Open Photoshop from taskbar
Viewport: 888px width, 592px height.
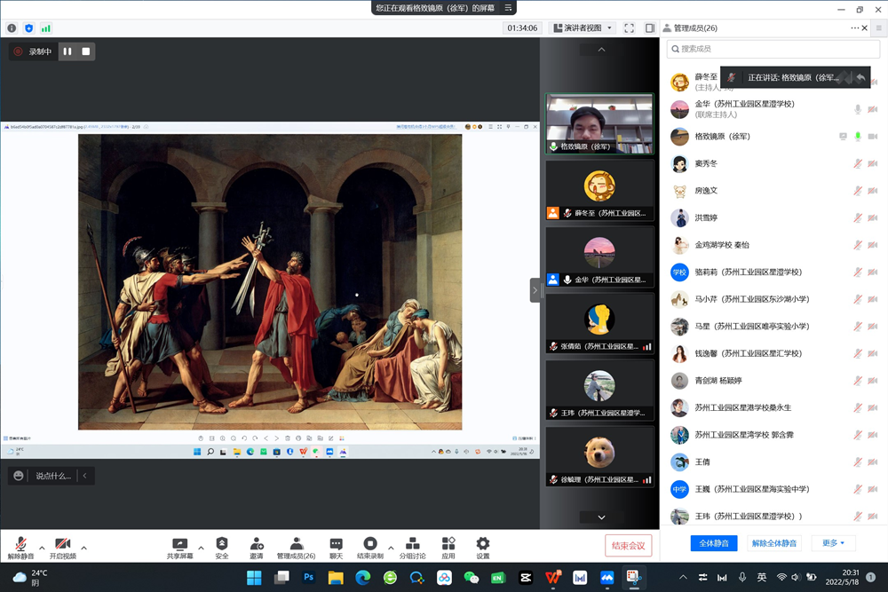coord(309,577)
